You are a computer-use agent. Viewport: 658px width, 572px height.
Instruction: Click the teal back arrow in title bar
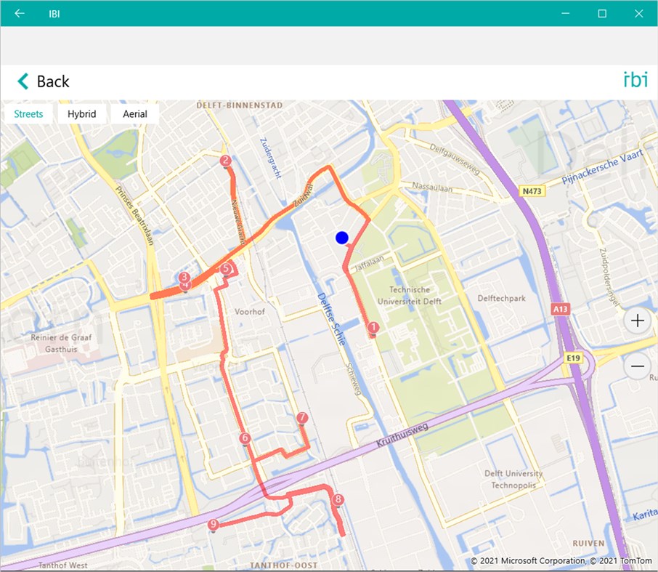(x=19, y=13)
